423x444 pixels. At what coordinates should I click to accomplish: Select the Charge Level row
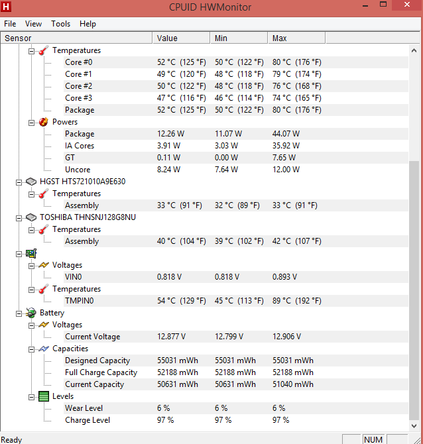tap(87, 420)
